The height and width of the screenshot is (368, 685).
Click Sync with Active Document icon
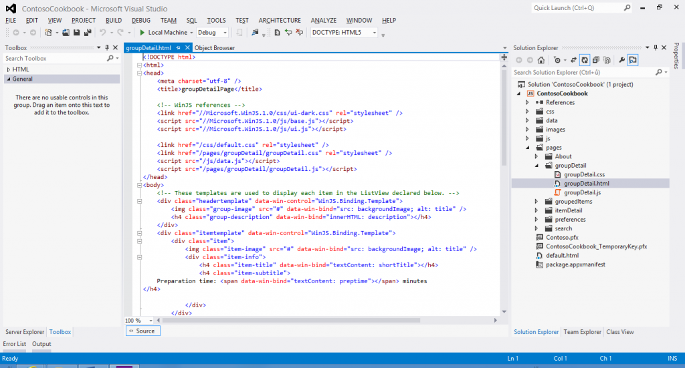coord(573,60)
